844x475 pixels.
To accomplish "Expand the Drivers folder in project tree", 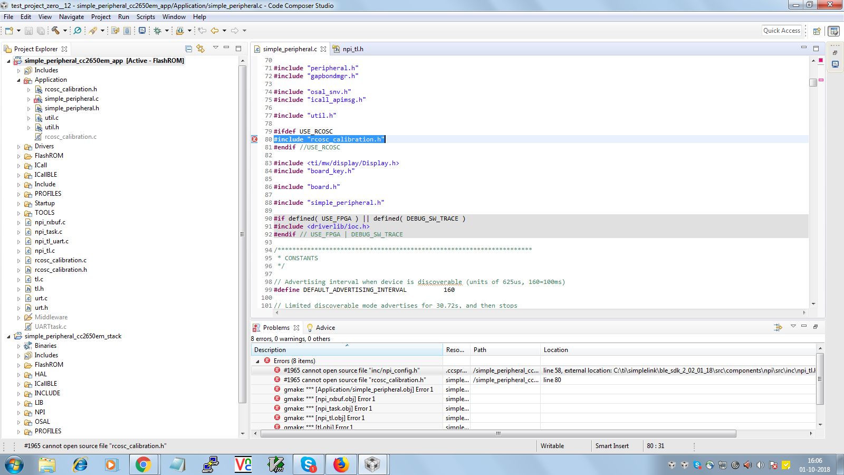I will [19, 147].
